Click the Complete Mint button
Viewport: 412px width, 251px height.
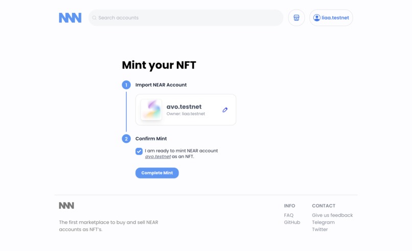(x=157, y=173)
